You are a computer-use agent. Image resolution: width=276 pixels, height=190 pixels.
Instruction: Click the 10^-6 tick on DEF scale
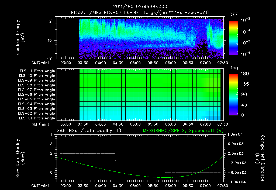[245, 54]
